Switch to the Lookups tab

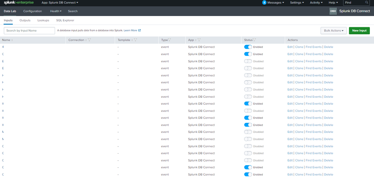pyautogui.click(x=43, y=21)
